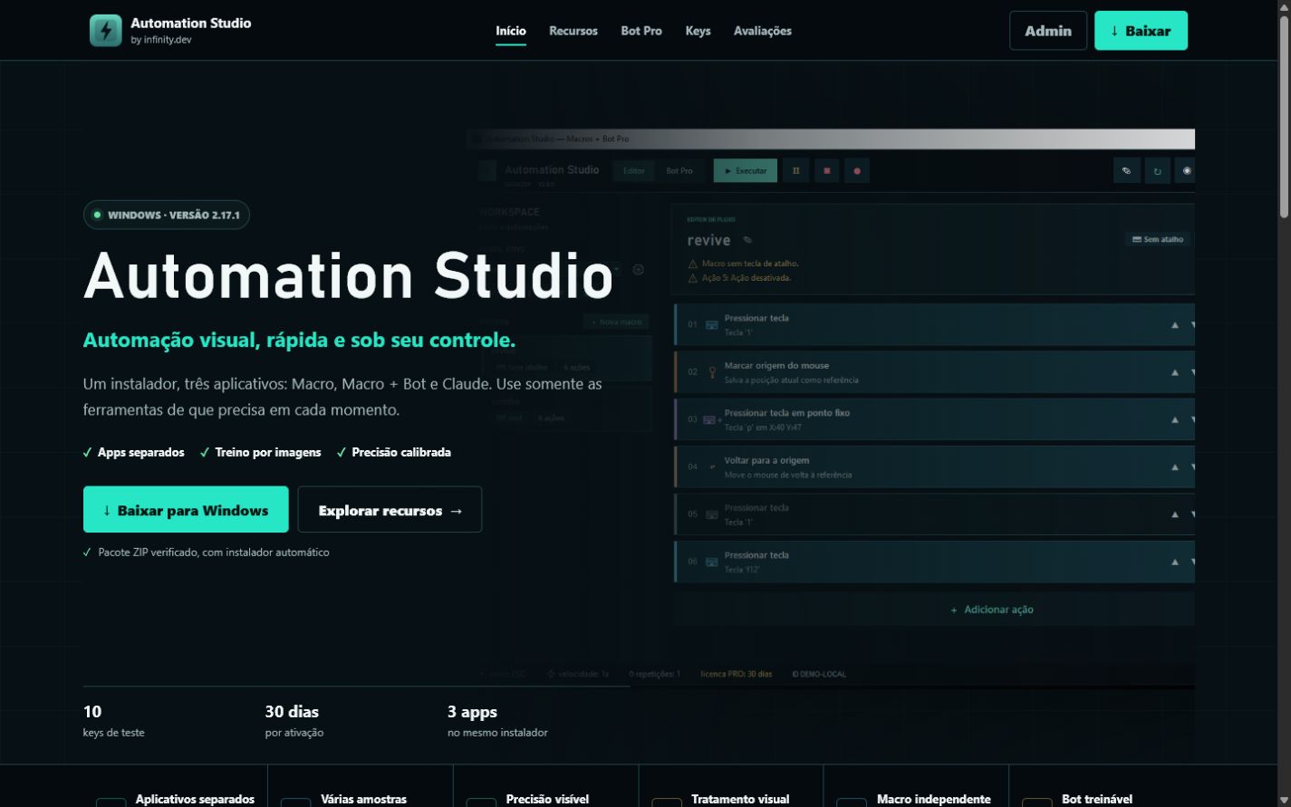Click the Windows Versão 2.17.1 badge
The width and height of the screenshot is (1291, 807).
(167, 215)
